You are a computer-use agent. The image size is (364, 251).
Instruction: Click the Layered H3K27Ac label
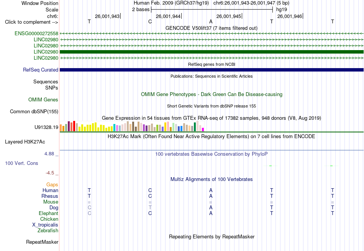coord(25,142)
